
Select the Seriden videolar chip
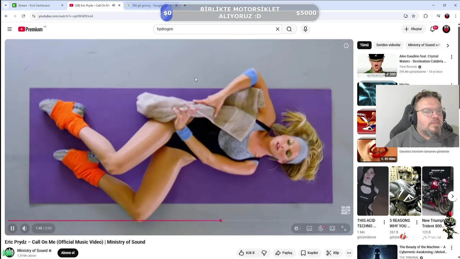coord(388,45)
